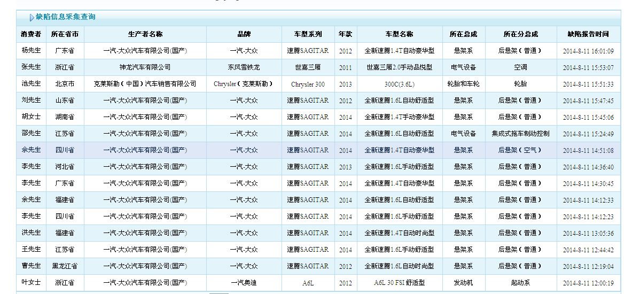Select consumer 杨先生 in first row
The width and height of the screenshot is (640, 294).
[31, 51]
